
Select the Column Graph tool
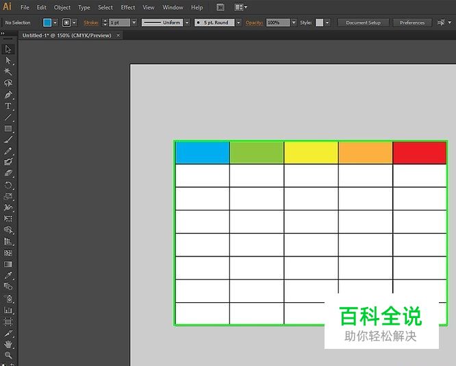click(8, 310)
